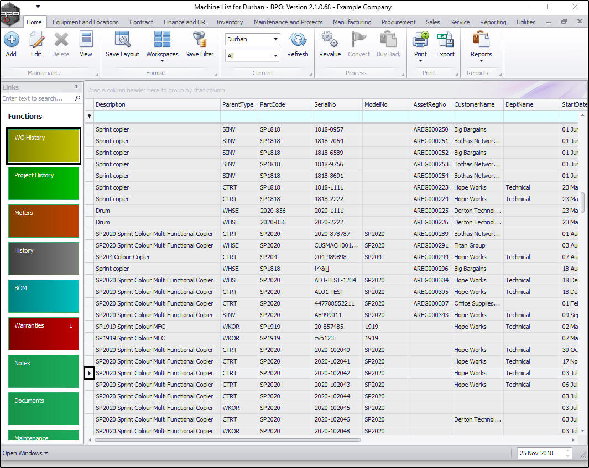This screenshot has height=468, width=589.
Task: Open the Open Windows menu
Action: point(25,453)
